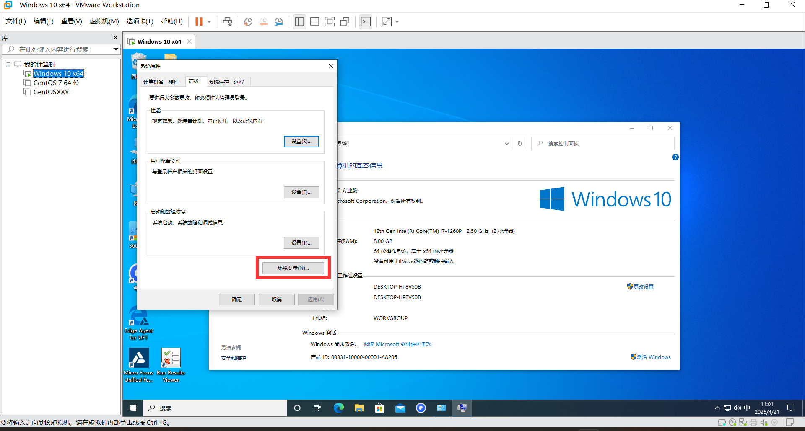Toggle the library sidebar view icon
805x431 pixels.
[x=299, y=22]
